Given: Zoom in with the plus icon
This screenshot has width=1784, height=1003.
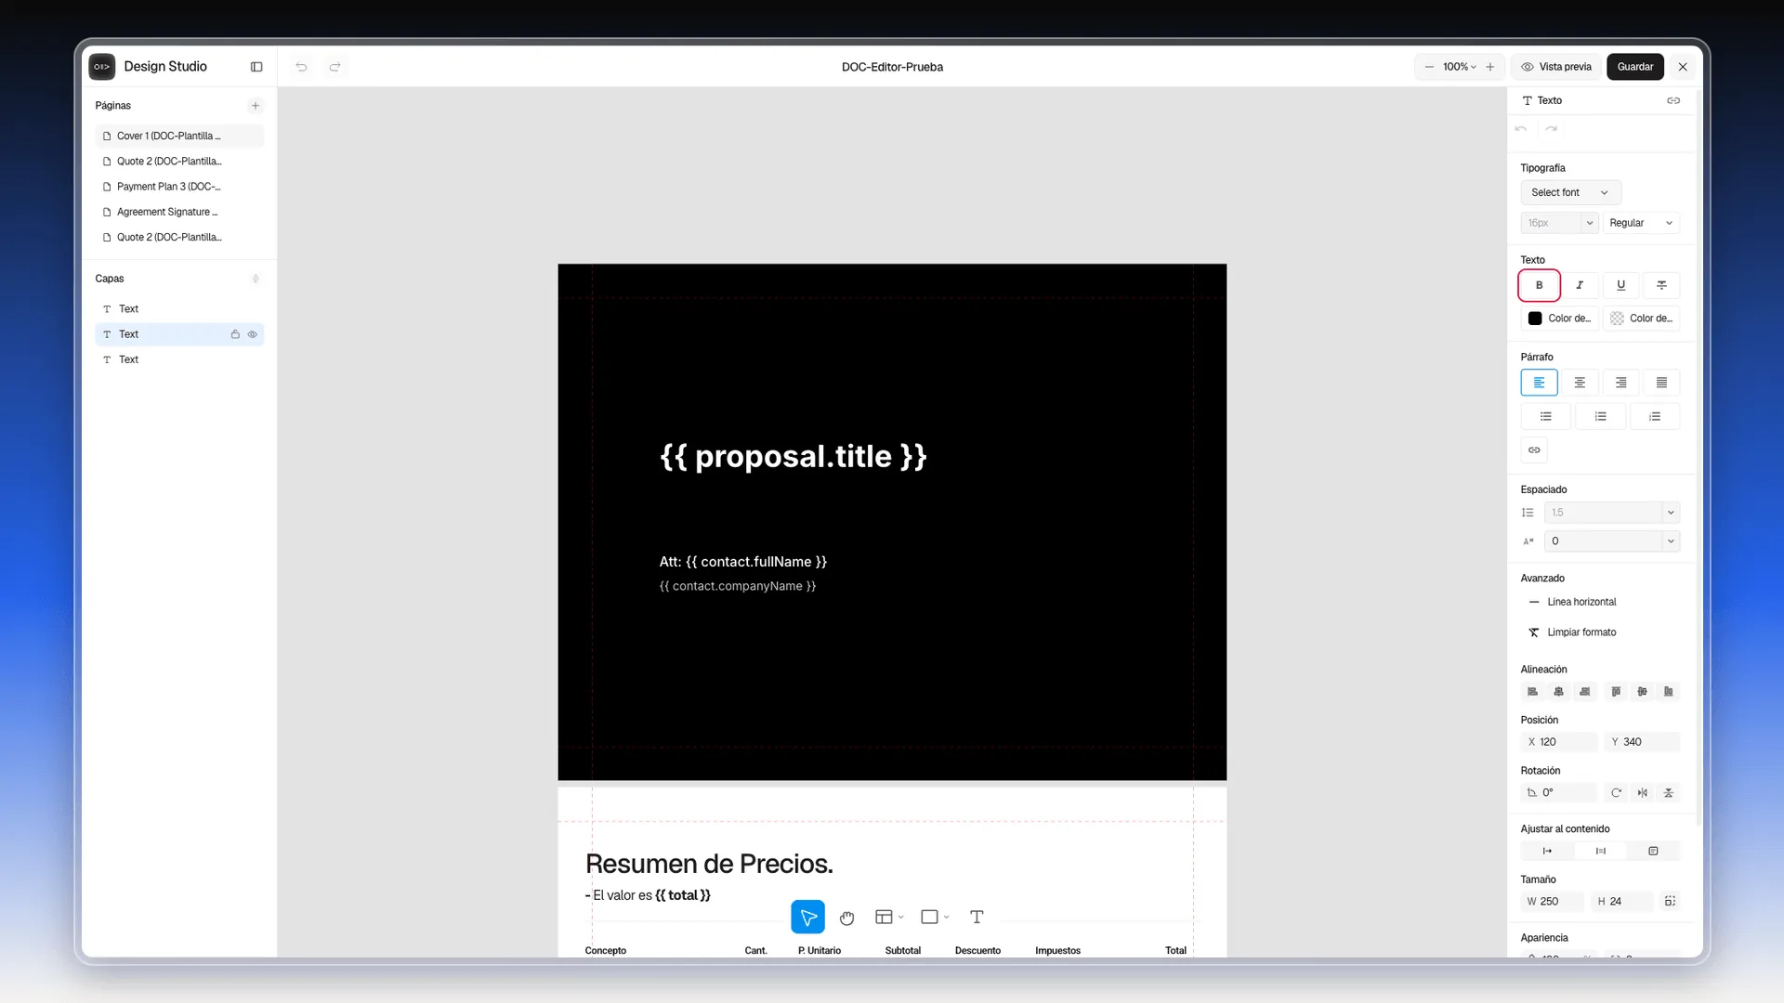Looking at the screenshot, I should point(1490,67).
